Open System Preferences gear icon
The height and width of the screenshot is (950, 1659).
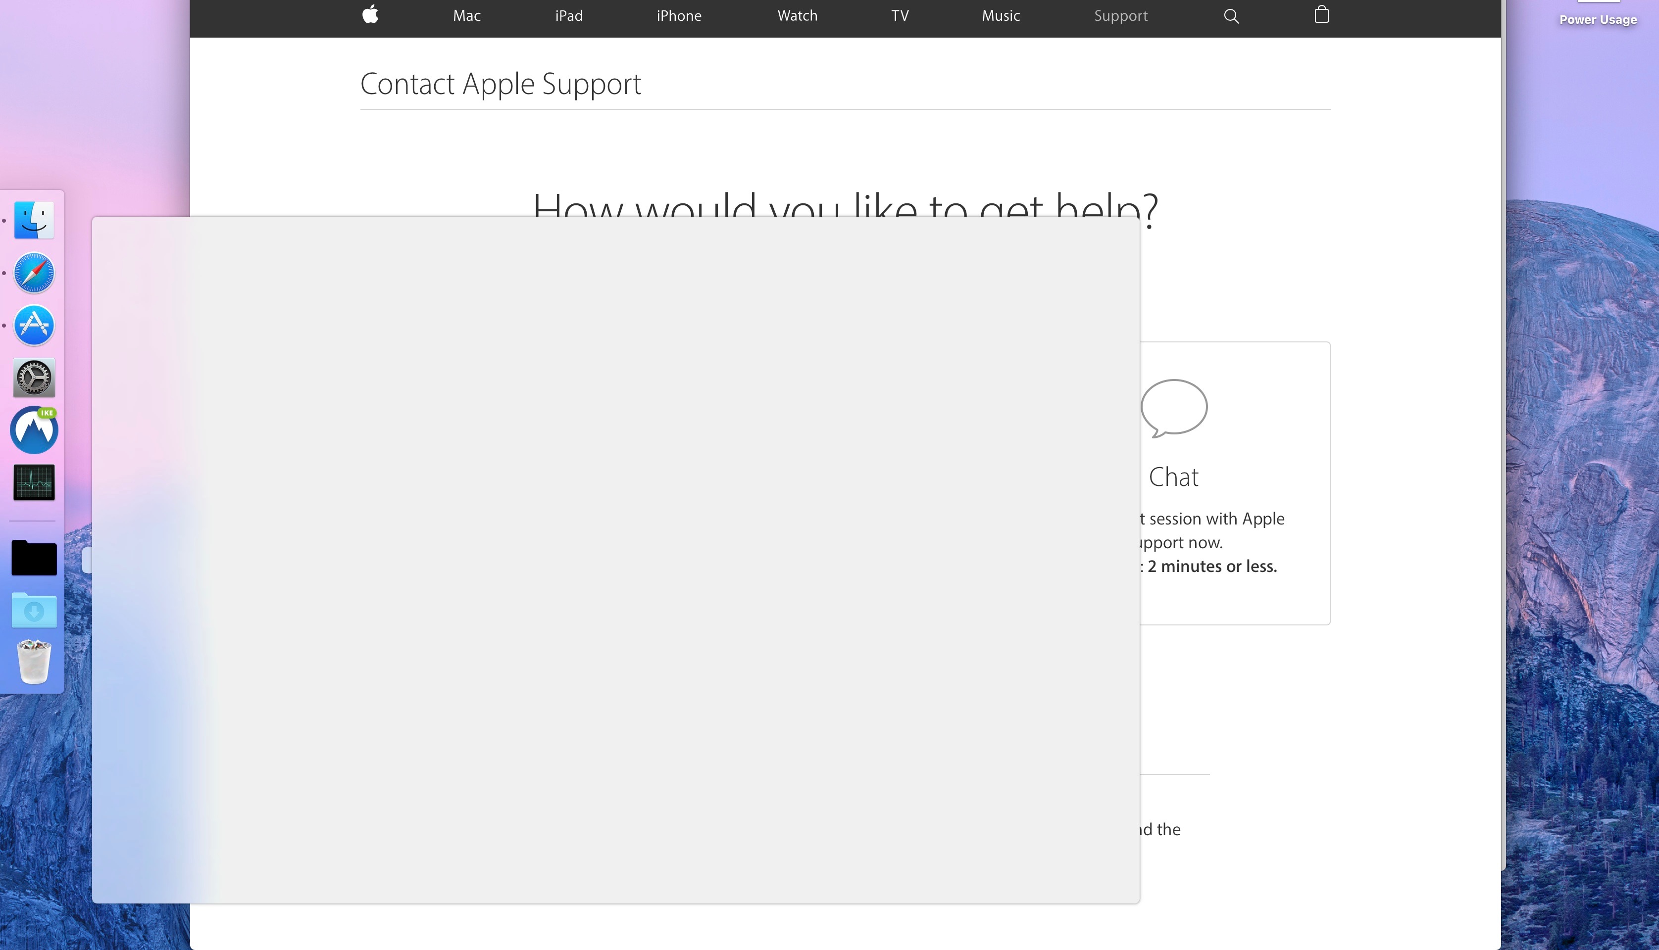coord(34,378)
